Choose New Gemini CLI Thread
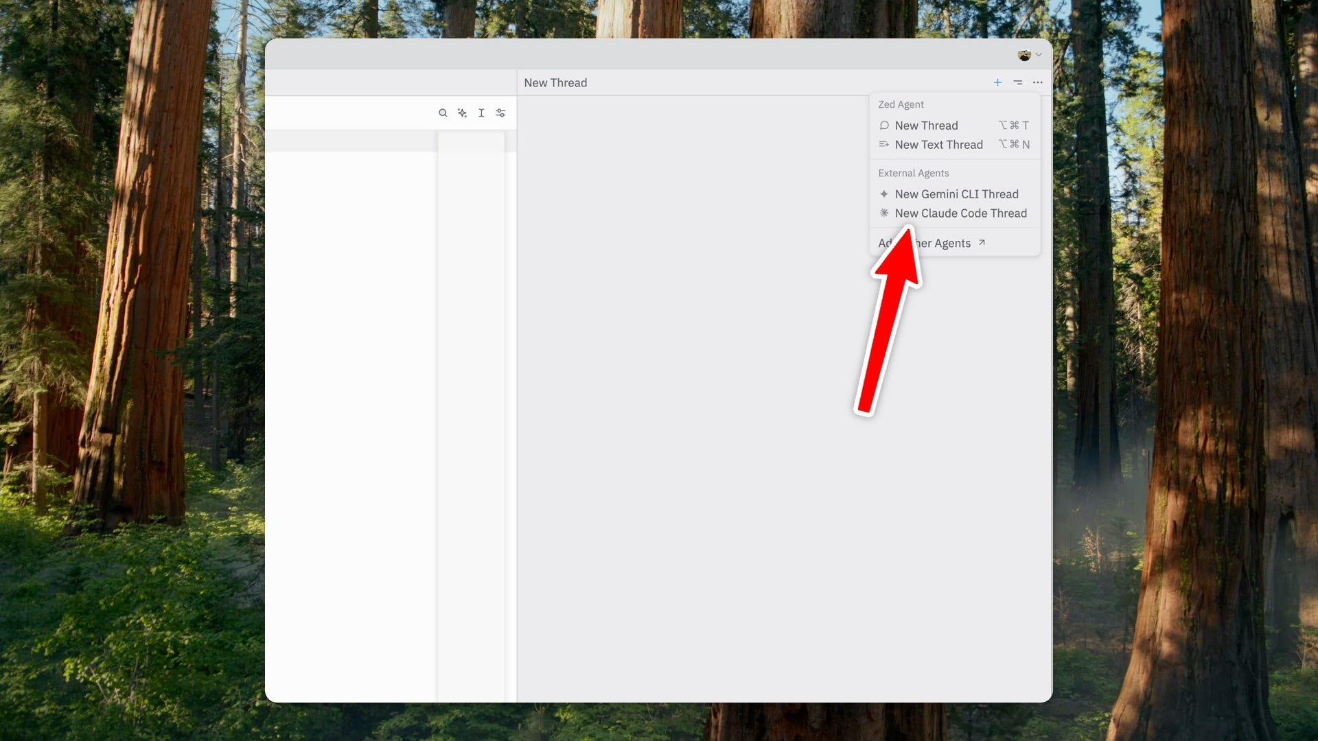The image size is (1318, 741). click(955, 194)
